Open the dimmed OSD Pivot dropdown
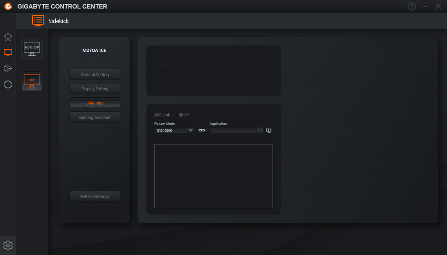This screenshot has width=447, height=255. click(x=183, y=66)
